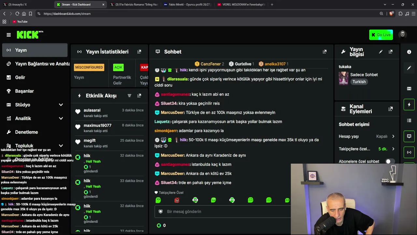Click username simonkjaerr in chat

(166, 131)
